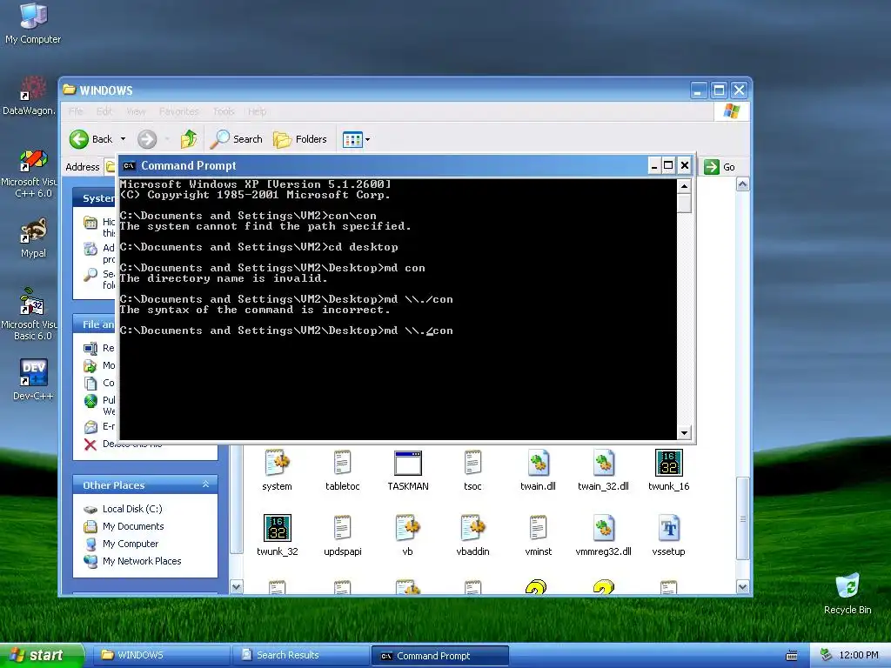Image resolution: width=891 pixels, height=668 pixels.
Task: Click the Forward arrow in explorer toolbar
Action: point(147,139)
